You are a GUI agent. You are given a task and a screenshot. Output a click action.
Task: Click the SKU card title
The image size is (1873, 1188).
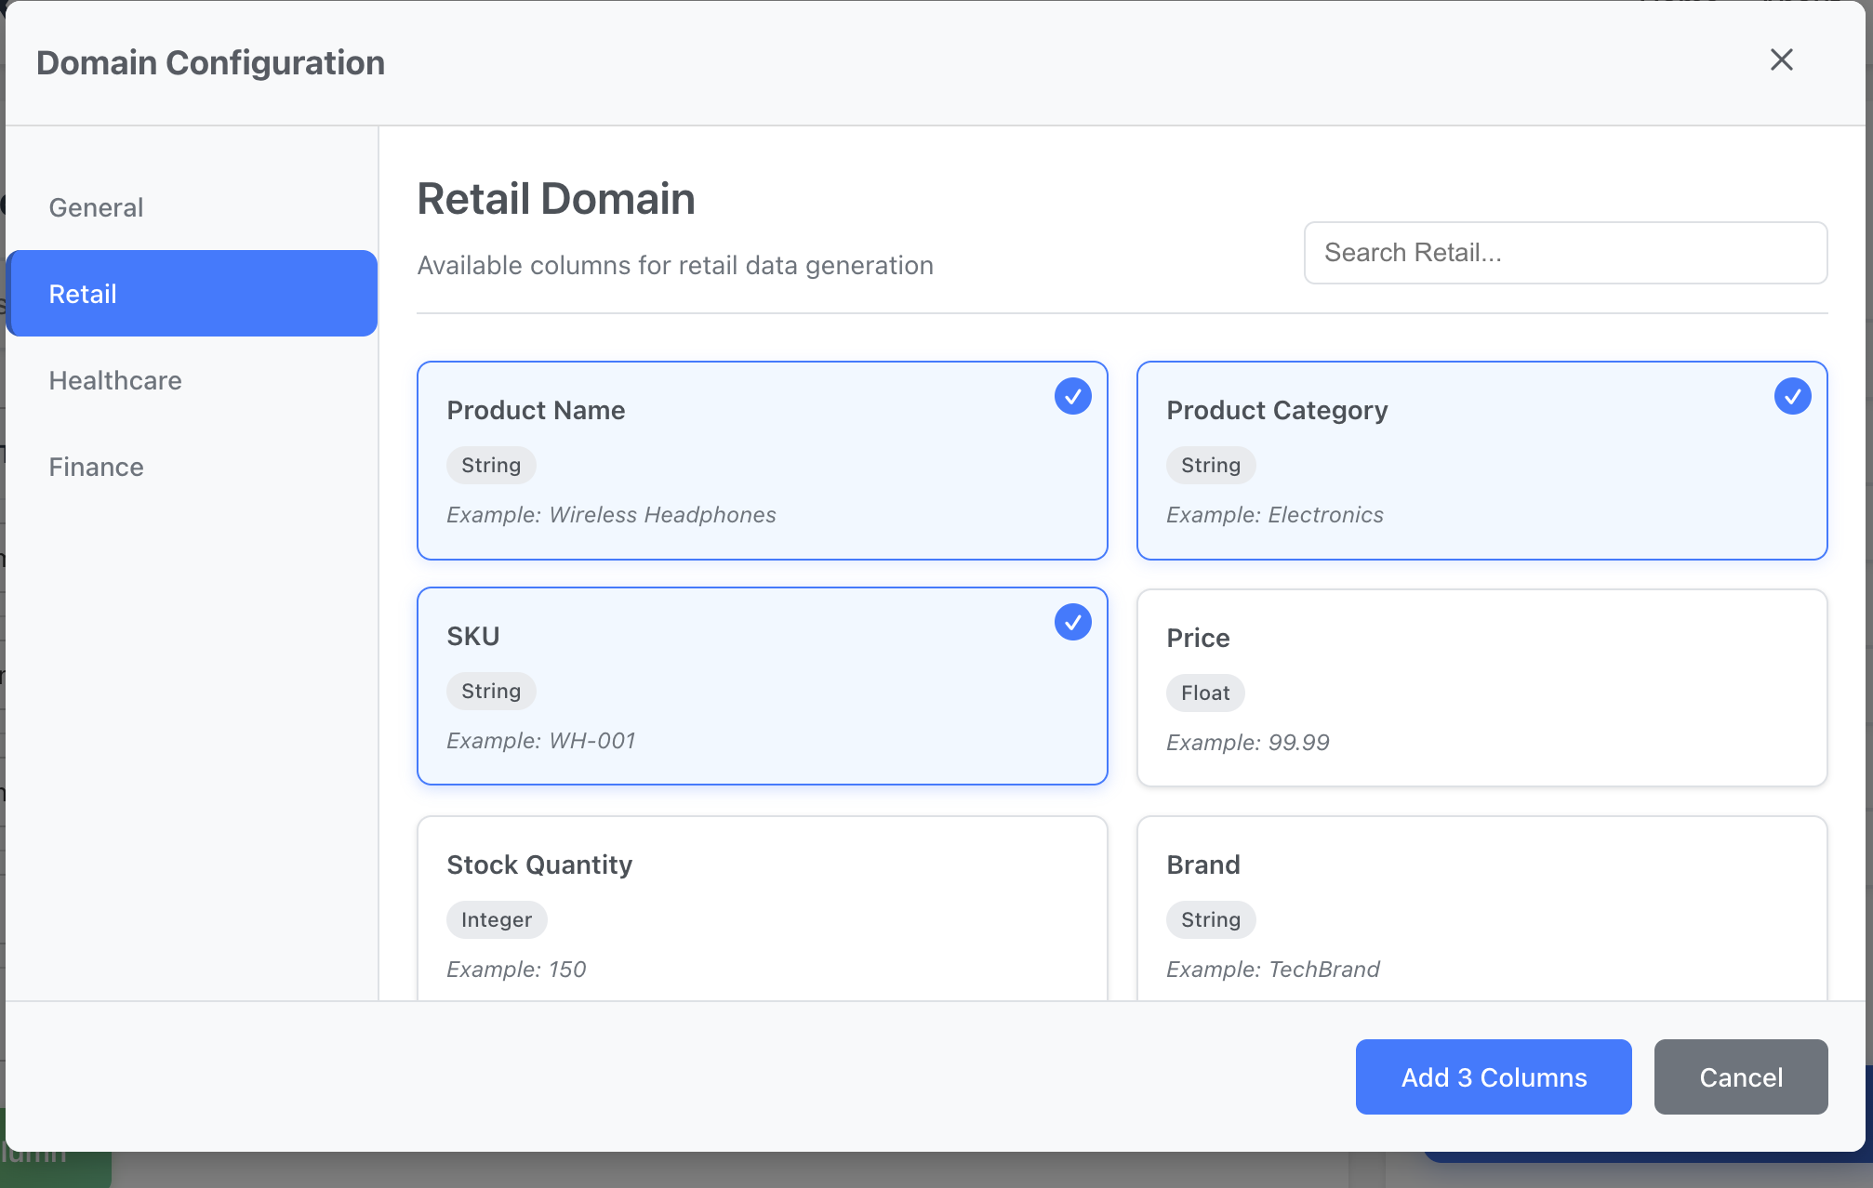click(473, 636)
